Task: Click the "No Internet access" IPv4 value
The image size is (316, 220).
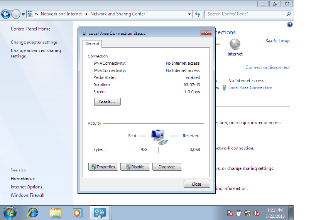Action: (x=183, y=63)
